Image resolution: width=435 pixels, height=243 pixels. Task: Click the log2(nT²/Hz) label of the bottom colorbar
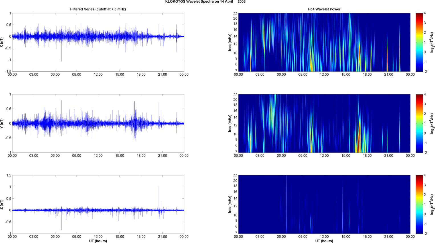tap(432, 204)
